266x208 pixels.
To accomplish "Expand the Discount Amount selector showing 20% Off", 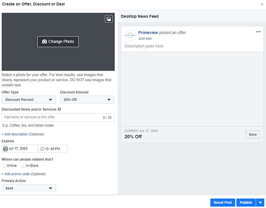I will click(x=87, y=100).
